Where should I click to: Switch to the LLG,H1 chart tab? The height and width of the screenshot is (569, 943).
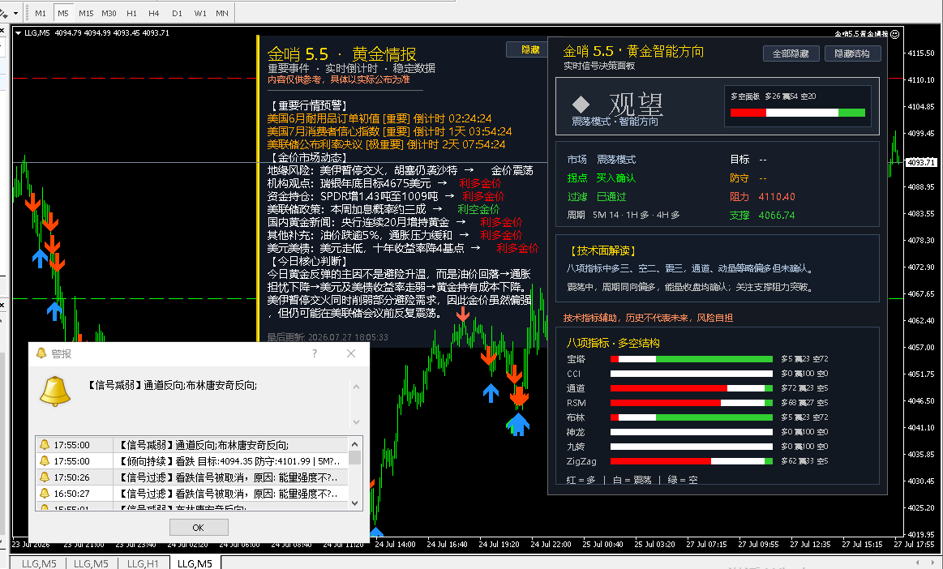pyautogui.click(x=144, y=563)
